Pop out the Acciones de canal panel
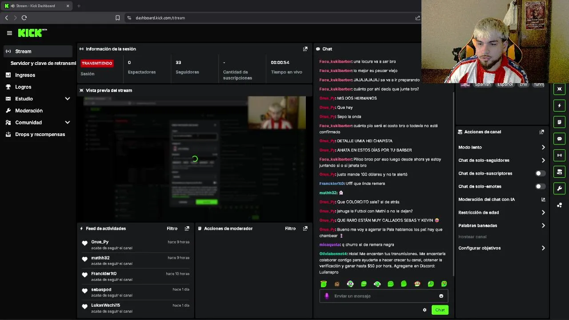Viewport: 569px width, 320px height. (x=541, y=132)
